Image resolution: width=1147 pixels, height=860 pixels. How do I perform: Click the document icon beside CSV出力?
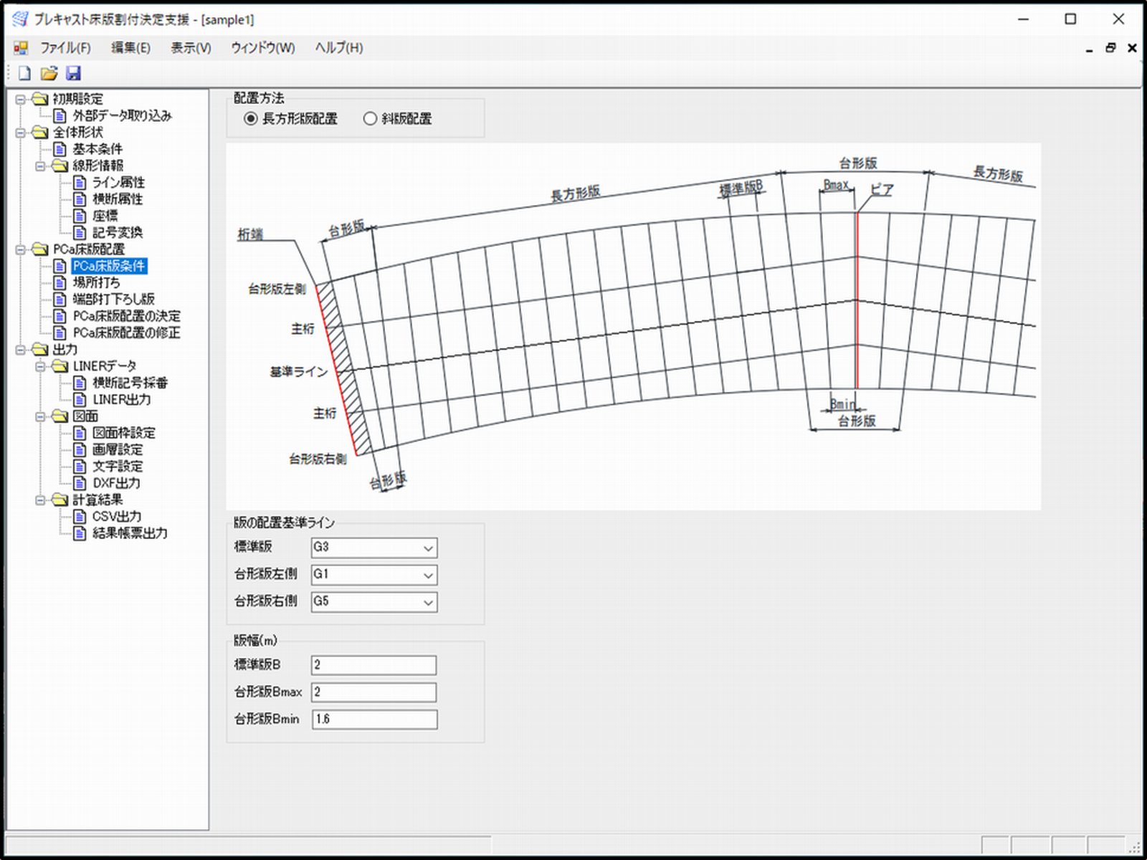(80, 517)
